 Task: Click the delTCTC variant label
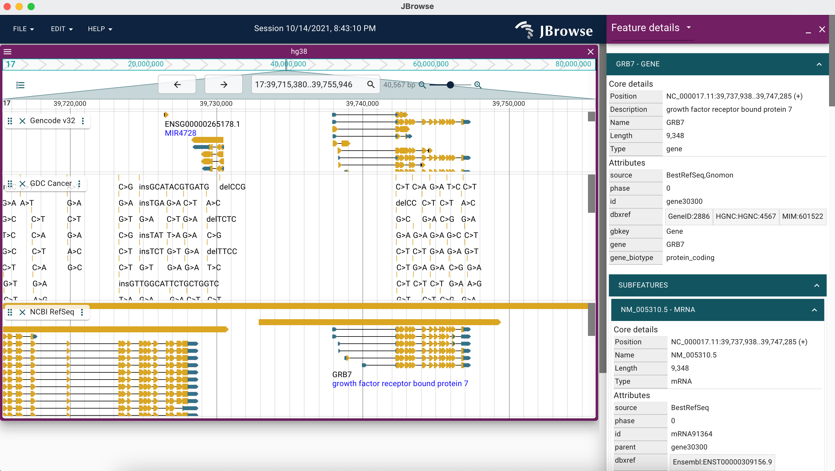[221, 219]
